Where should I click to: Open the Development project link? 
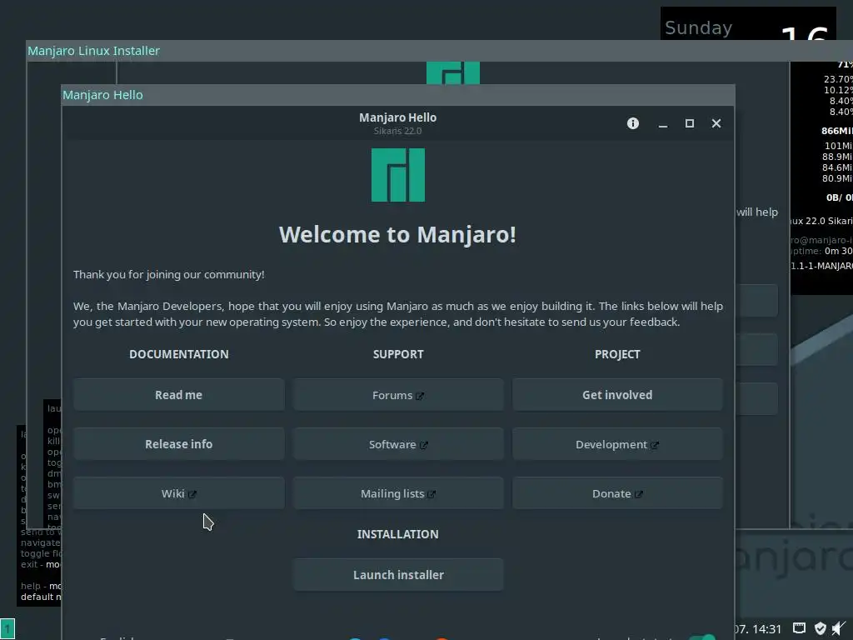click(x=617, y=444)
